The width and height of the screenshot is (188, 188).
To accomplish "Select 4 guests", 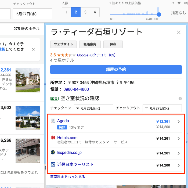I will 95,12.
